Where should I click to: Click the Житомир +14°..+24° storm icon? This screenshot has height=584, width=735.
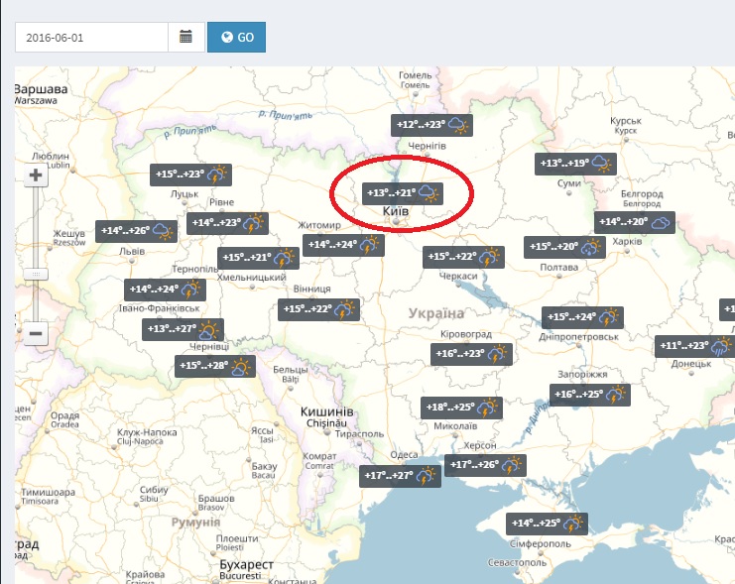[x=369, y=245]
